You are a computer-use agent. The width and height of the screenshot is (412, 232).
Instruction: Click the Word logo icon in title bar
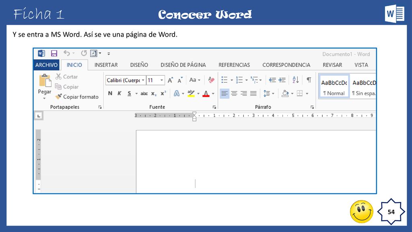point(41,54)
